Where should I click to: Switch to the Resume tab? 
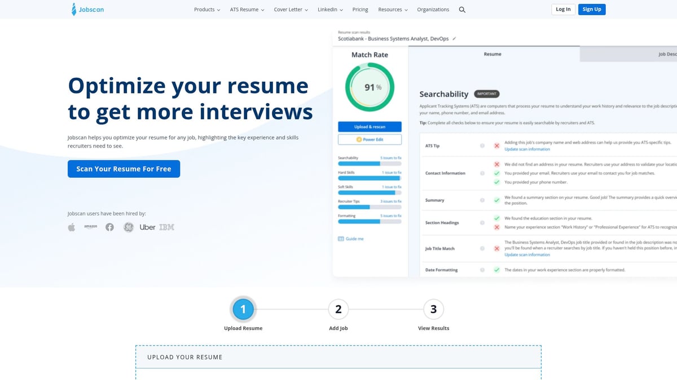(493, 54)
